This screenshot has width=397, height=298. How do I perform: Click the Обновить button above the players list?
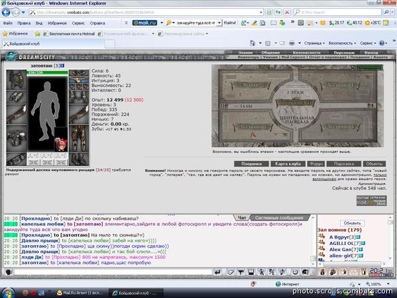(x=352, y=223)
